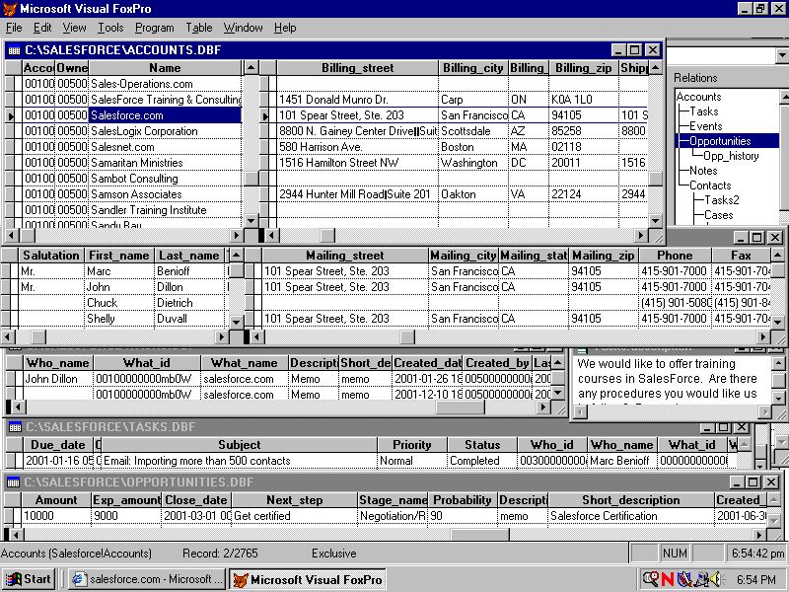This screenshot has width=789, height=592.
Task: Open the dropdown above the Relations panel
Action: click(x=781, y=55)
